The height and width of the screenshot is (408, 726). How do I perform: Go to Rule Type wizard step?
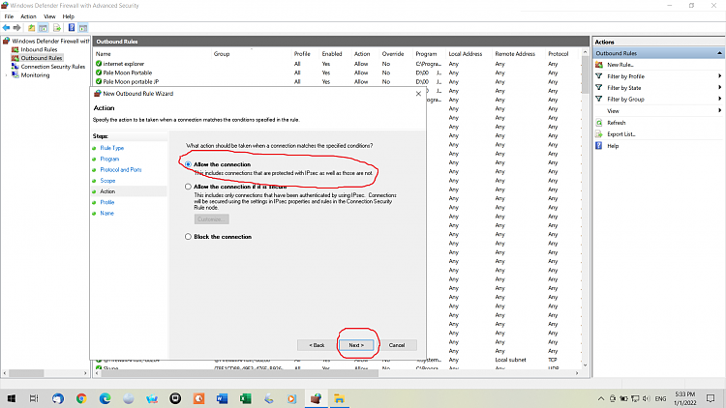pyautogui.click(x=111, y=148)
